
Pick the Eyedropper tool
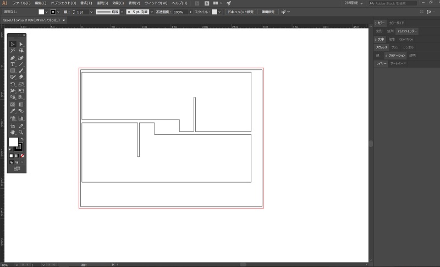[x=12, y=111]
